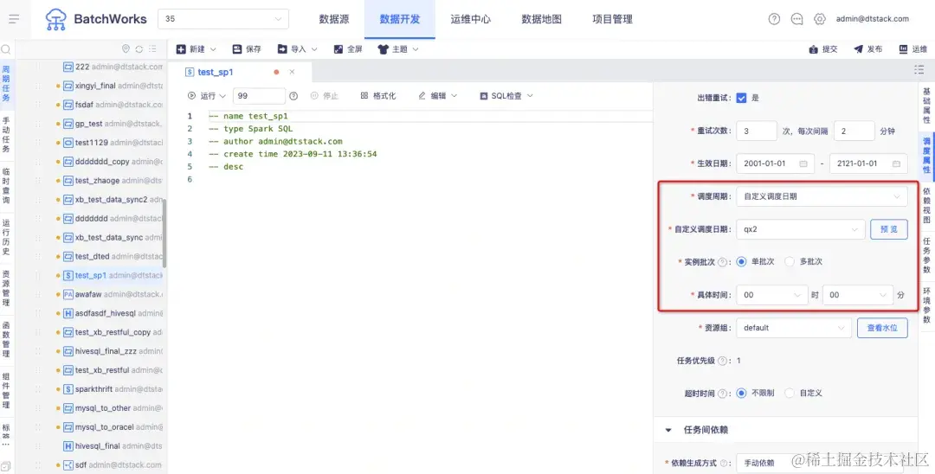Open the project dropdown showing 35
This screenshot has width=935, height=474.
point(223,19)
